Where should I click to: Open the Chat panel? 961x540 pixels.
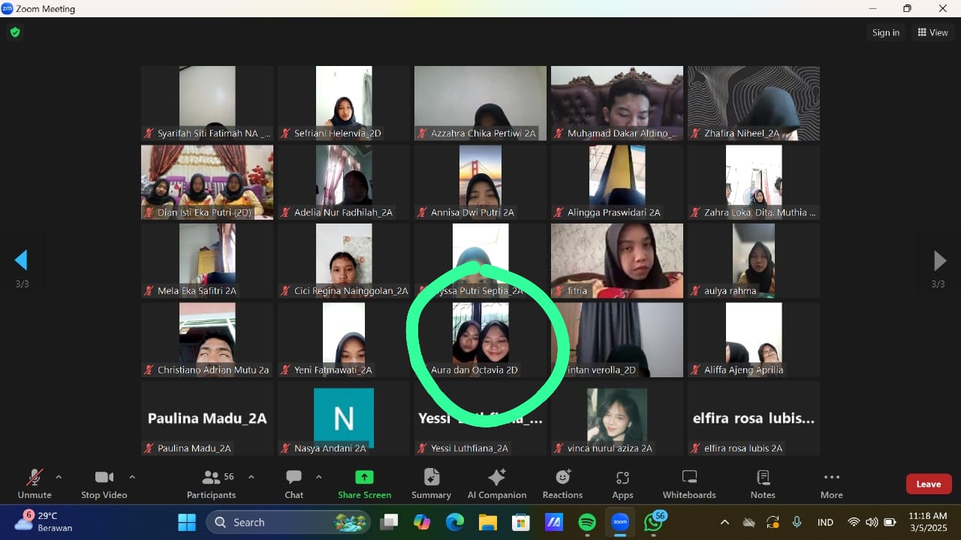coord(294,484)
